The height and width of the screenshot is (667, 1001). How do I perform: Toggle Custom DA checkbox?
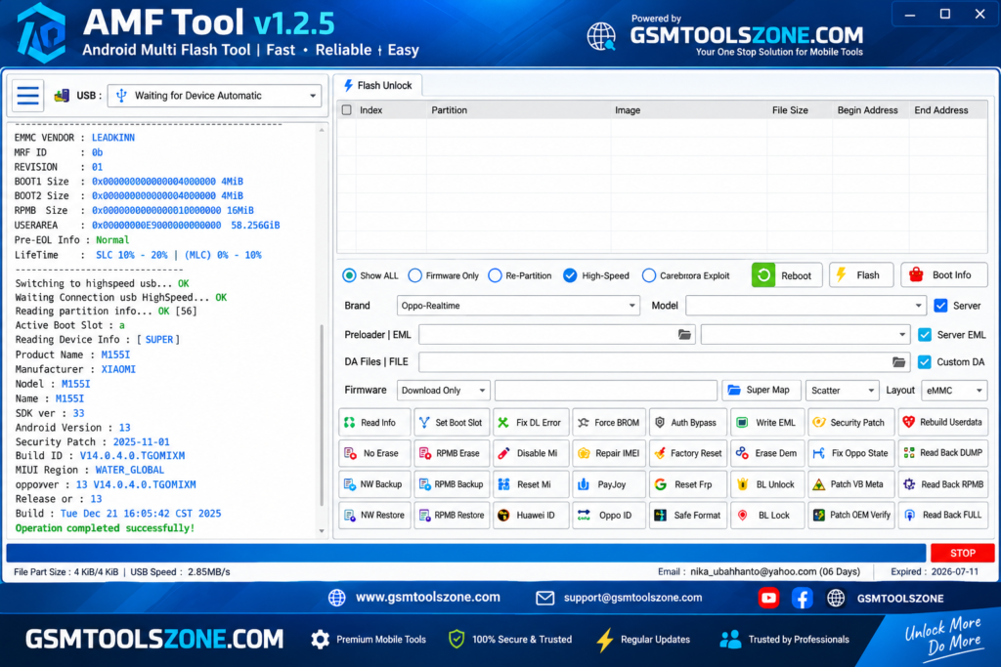pos(925,362)
